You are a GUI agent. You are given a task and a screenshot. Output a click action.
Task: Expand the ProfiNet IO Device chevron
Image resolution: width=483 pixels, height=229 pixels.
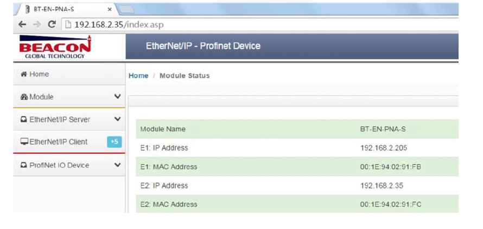click(x=117, y=165)
